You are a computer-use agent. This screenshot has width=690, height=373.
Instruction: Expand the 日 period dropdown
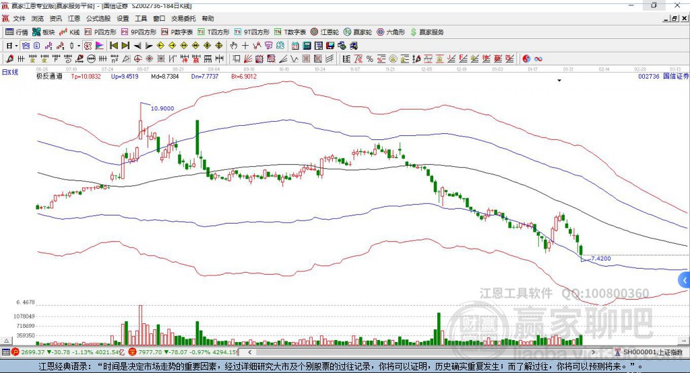(16, 46)
